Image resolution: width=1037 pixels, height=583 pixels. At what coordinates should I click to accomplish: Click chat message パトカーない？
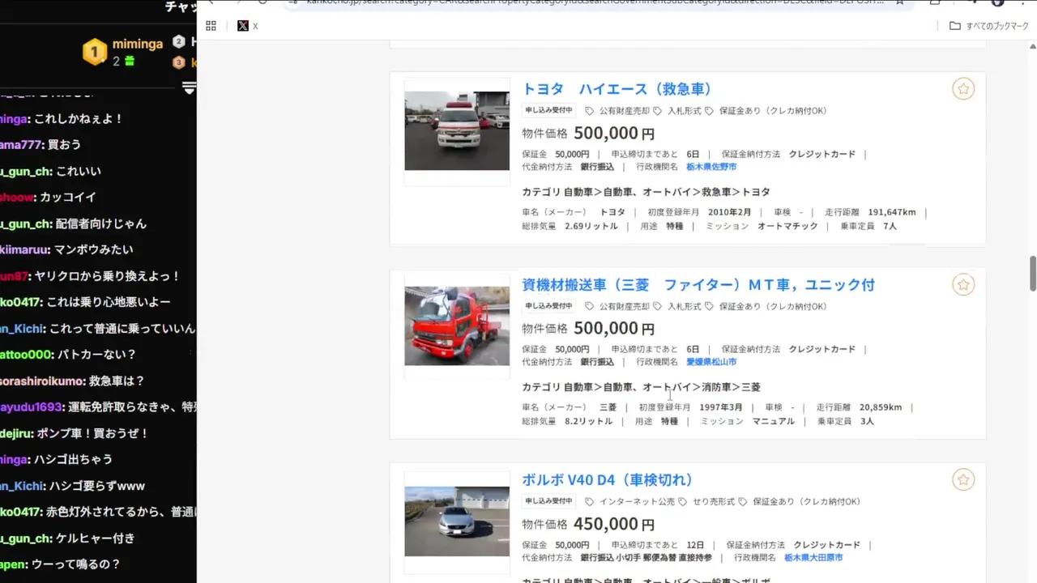(96, 355)
